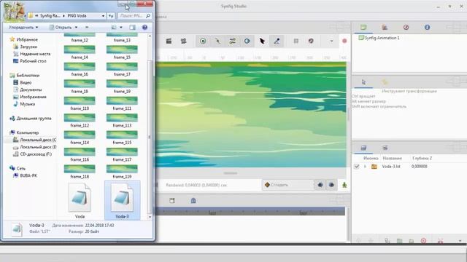Expand the Voda-3.lst layer group
This screenshot has width=467, height=262.
click(x=365, y=167)
